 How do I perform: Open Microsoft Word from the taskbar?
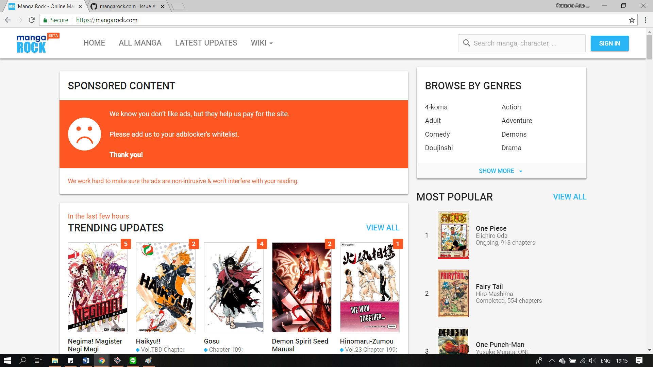(x=86, y=361)
